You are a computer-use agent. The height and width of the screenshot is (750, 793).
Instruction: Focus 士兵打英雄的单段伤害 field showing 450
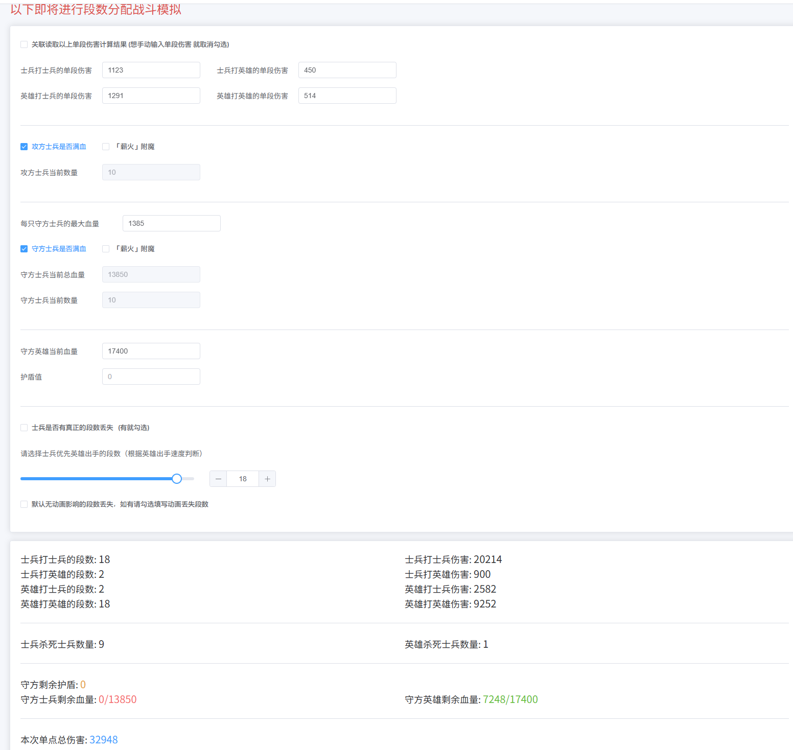point(347,70)
